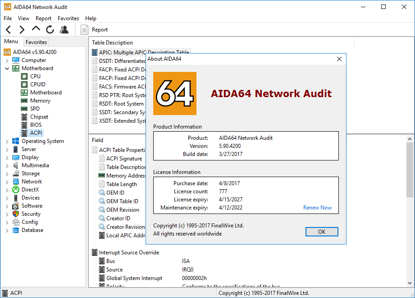
Task: Click the Chipset icon in tree
Action: 24,117
